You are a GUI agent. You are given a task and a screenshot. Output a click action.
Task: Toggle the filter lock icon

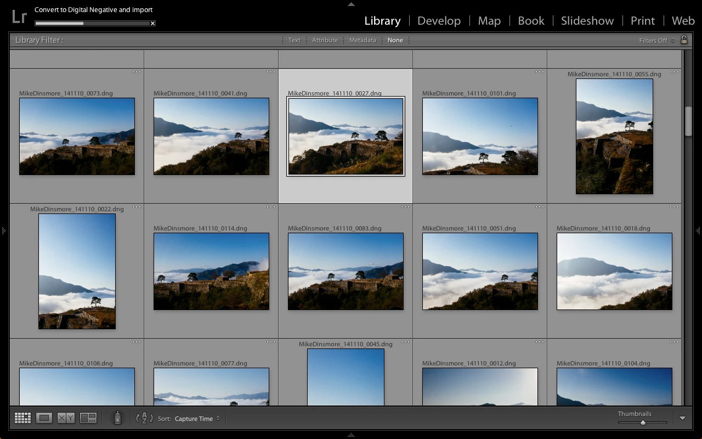click(684, 40)
